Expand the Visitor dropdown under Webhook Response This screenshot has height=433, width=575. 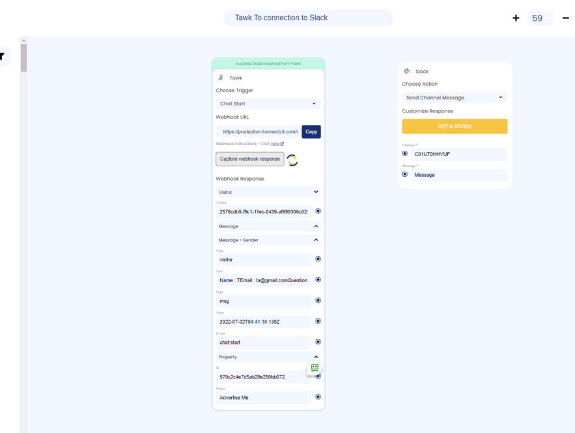(268, 191)
